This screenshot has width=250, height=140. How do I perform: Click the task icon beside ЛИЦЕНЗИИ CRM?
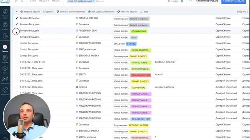coord(77,31)
